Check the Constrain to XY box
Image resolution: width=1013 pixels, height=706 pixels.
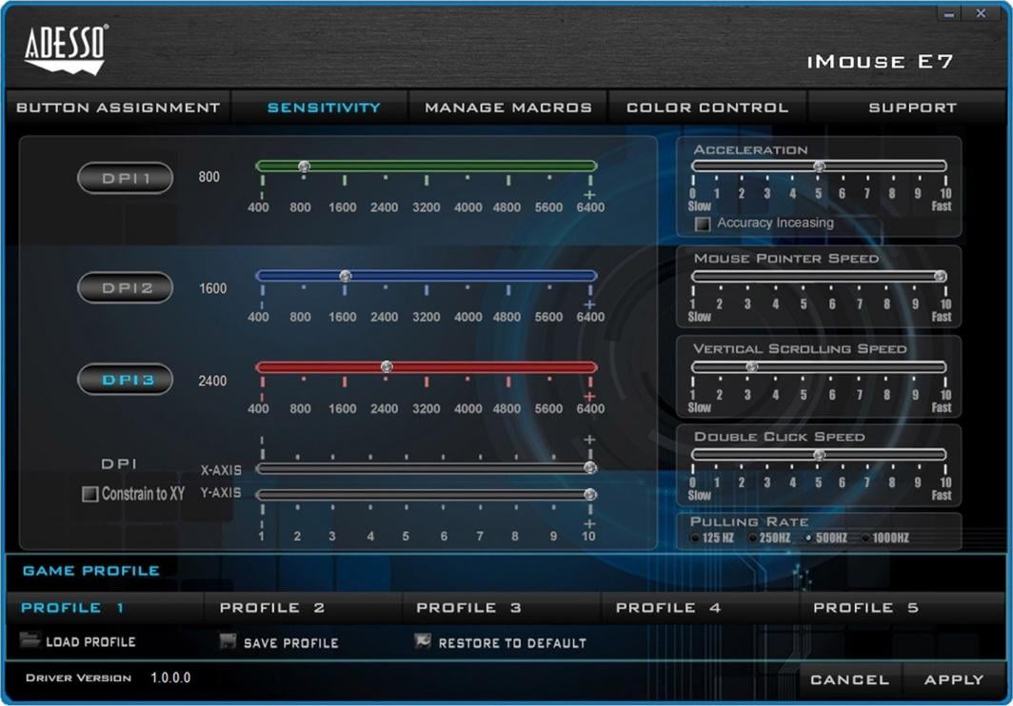[x=89, y=494]
